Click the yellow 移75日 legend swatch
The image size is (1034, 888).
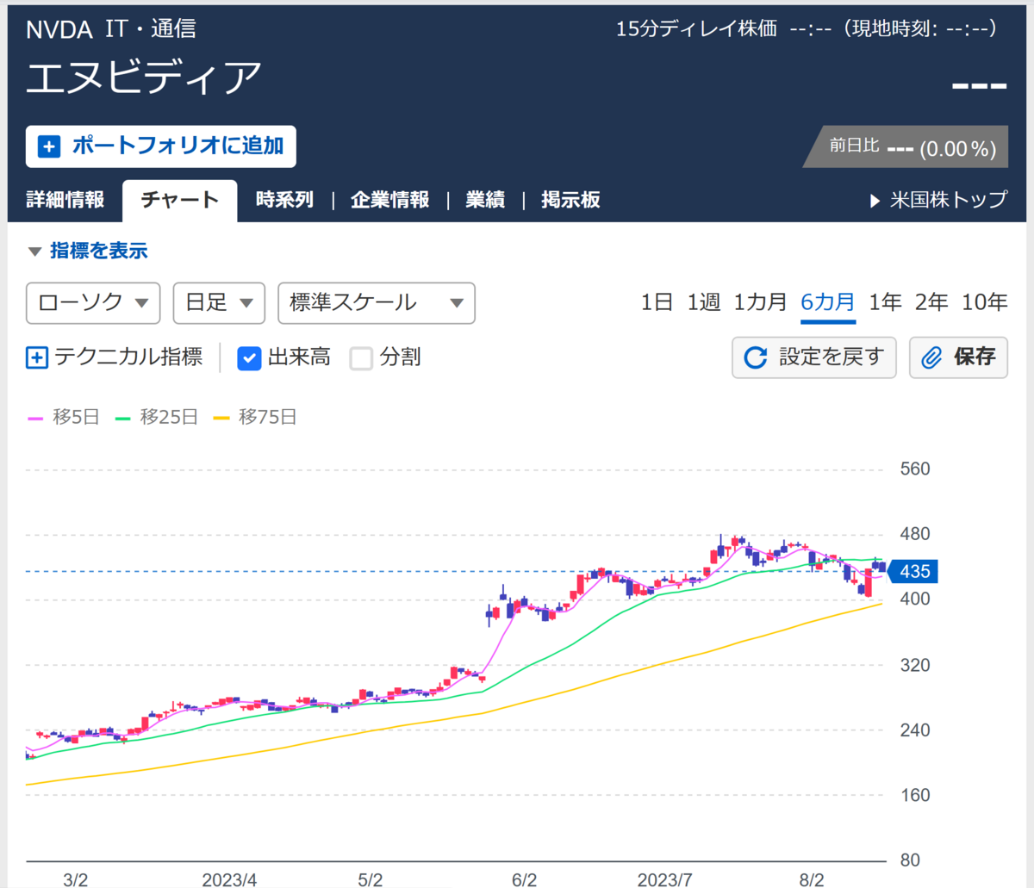(x=221, y=419)
